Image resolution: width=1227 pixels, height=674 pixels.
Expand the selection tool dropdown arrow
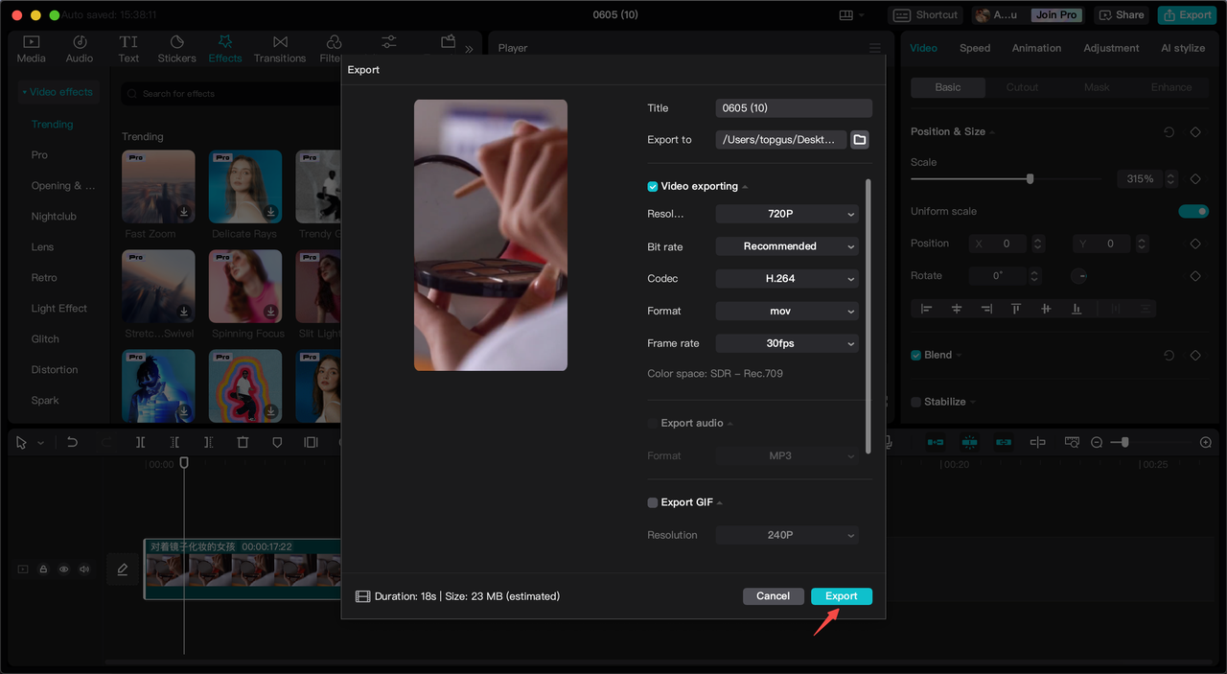[x=40, y=443]
